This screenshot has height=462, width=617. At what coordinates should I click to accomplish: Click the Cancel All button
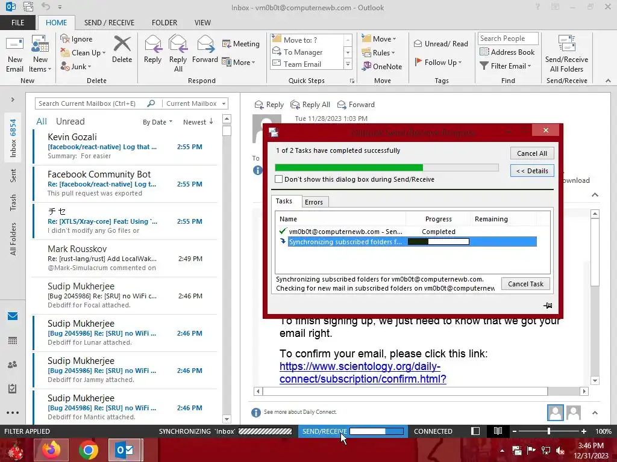(x=532, y=153)
